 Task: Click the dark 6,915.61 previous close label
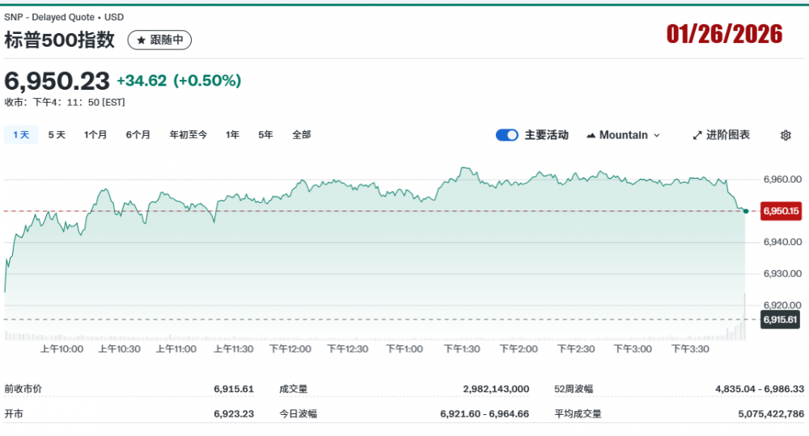pos(781,320)
